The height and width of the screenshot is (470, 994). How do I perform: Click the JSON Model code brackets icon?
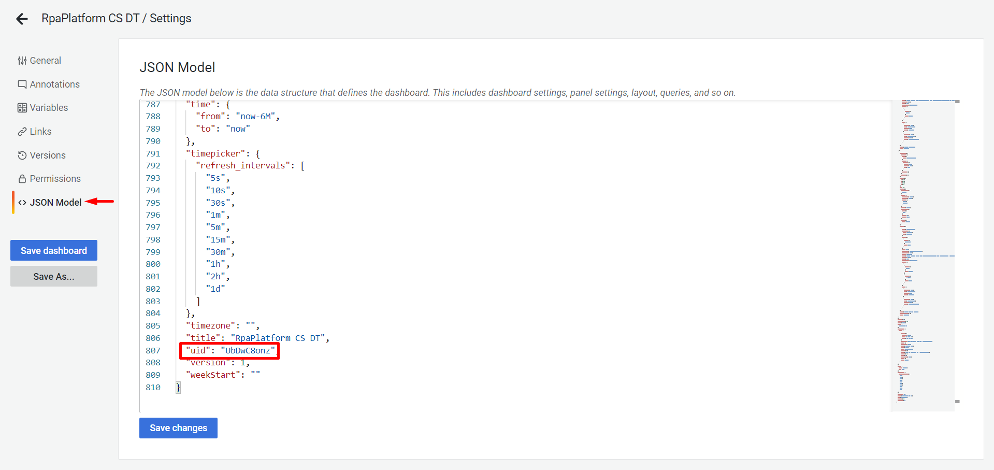pyautogui.click(x=22, y=203)
